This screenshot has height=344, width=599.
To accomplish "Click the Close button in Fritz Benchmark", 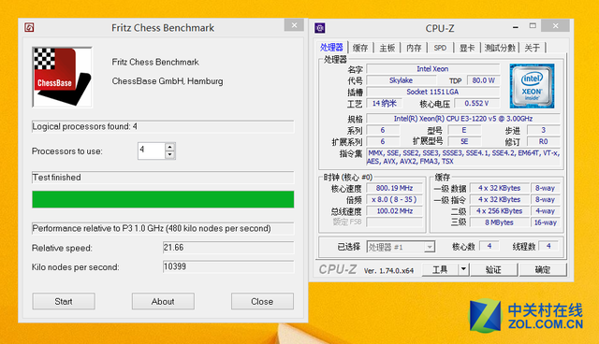I will [x=262, y=301].
